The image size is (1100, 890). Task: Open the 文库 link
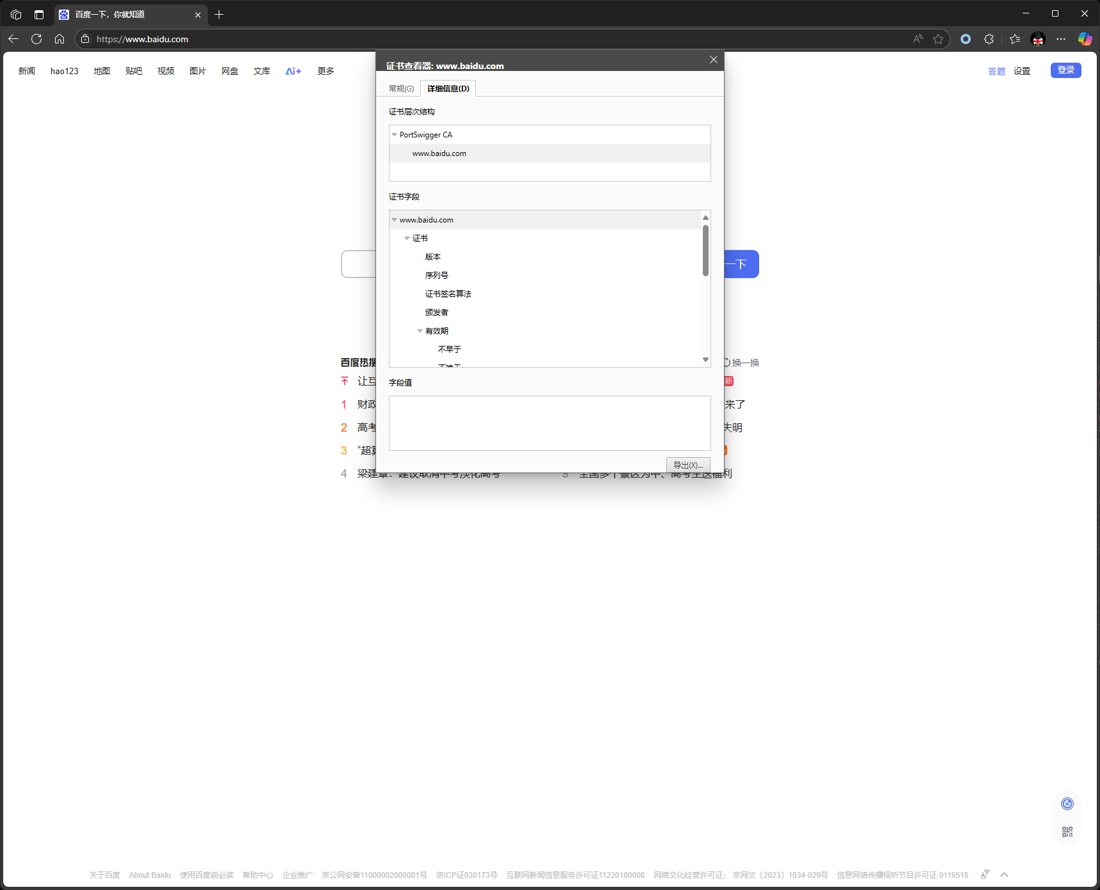(x=262, y=71)
